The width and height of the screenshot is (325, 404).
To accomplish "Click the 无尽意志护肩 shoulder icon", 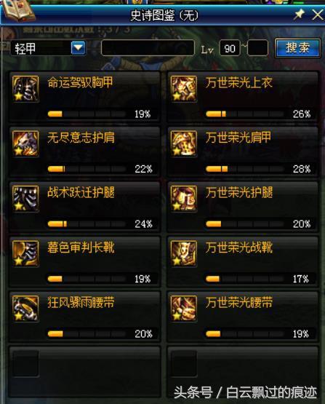I will (25, 144).
